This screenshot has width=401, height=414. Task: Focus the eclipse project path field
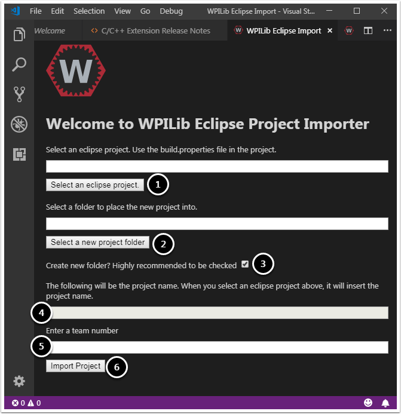pos(217,166)
